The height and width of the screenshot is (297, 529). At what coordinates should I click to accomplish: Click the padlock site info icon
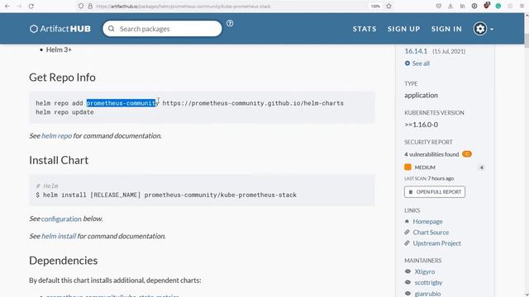click(90, 6)
